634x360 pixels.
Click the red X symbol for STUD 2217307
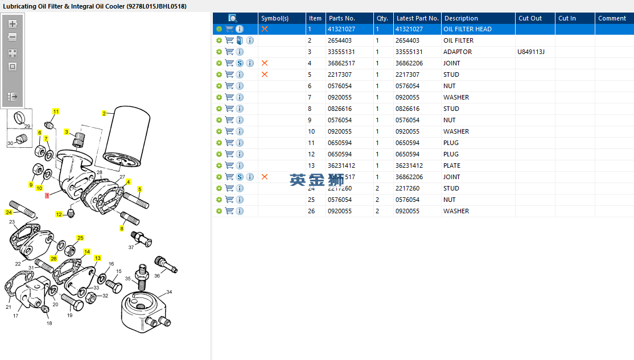265,75
